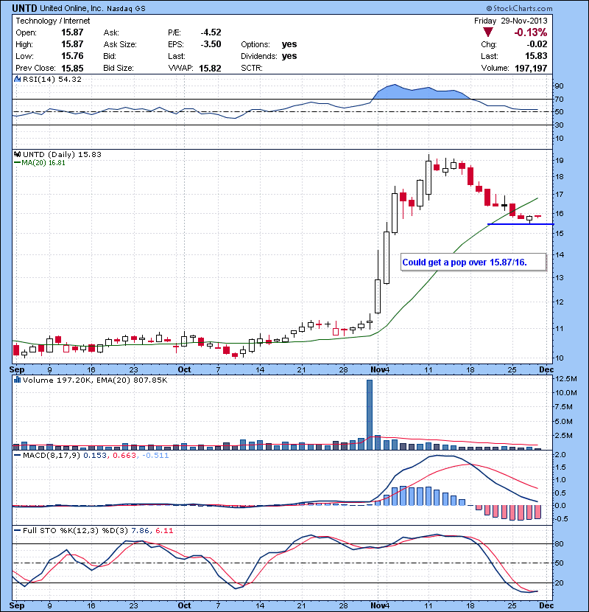Click the VWAP value 15.82
589x612 pixels.
[210, 69]
